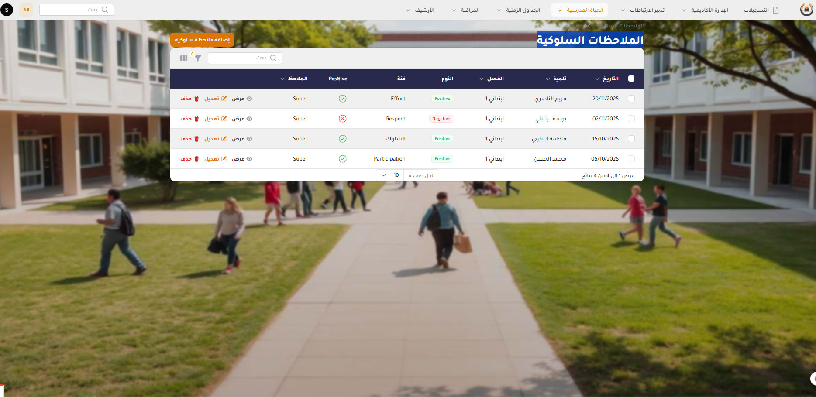Click the filter funnel icon in table toolbar
Screen dimensions: 816x397
198,58
